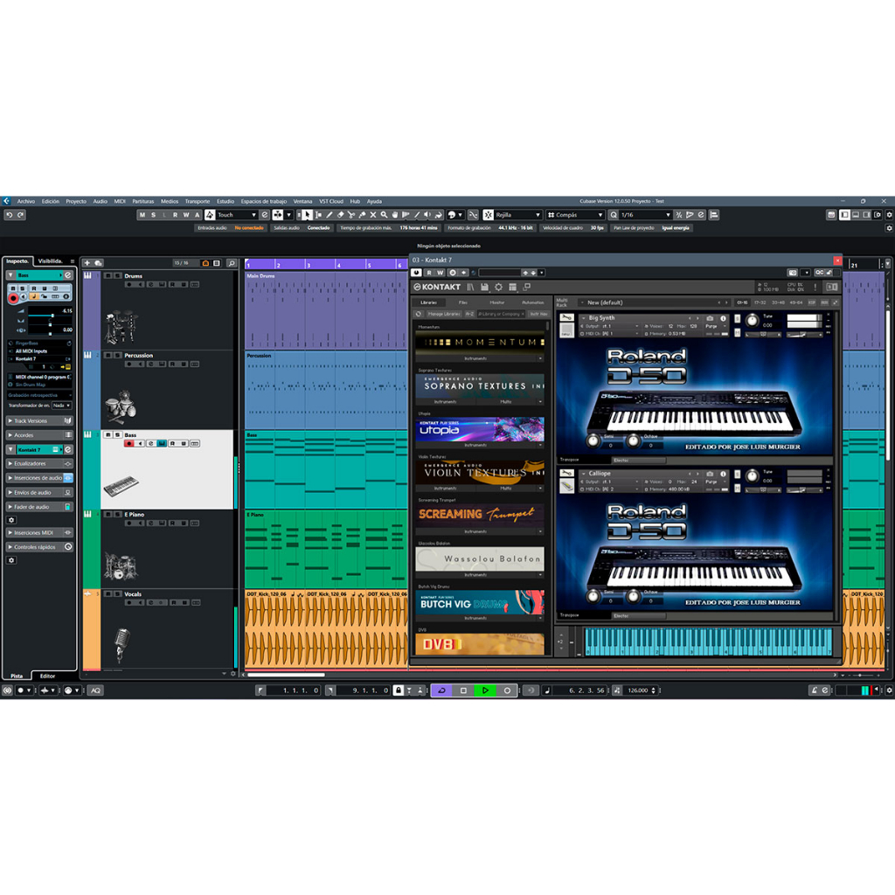Expand the Track Versions inspector section
Viewport: 895px width, 895px height.
pos(39,420)
